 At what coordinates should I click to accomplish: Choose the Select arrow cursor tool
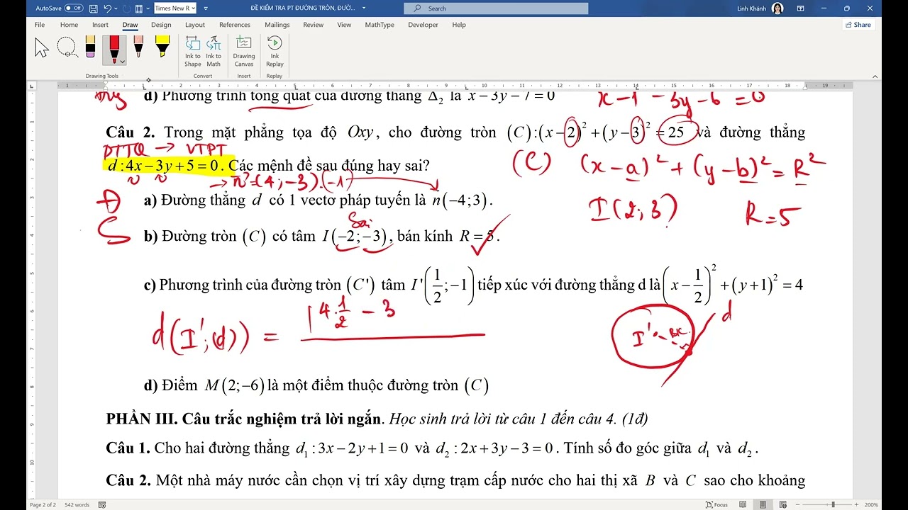[x=42, y=47]
